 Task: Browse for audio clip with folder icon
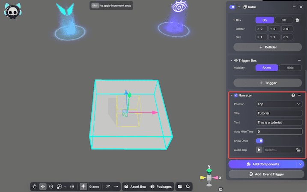(299, 150)
